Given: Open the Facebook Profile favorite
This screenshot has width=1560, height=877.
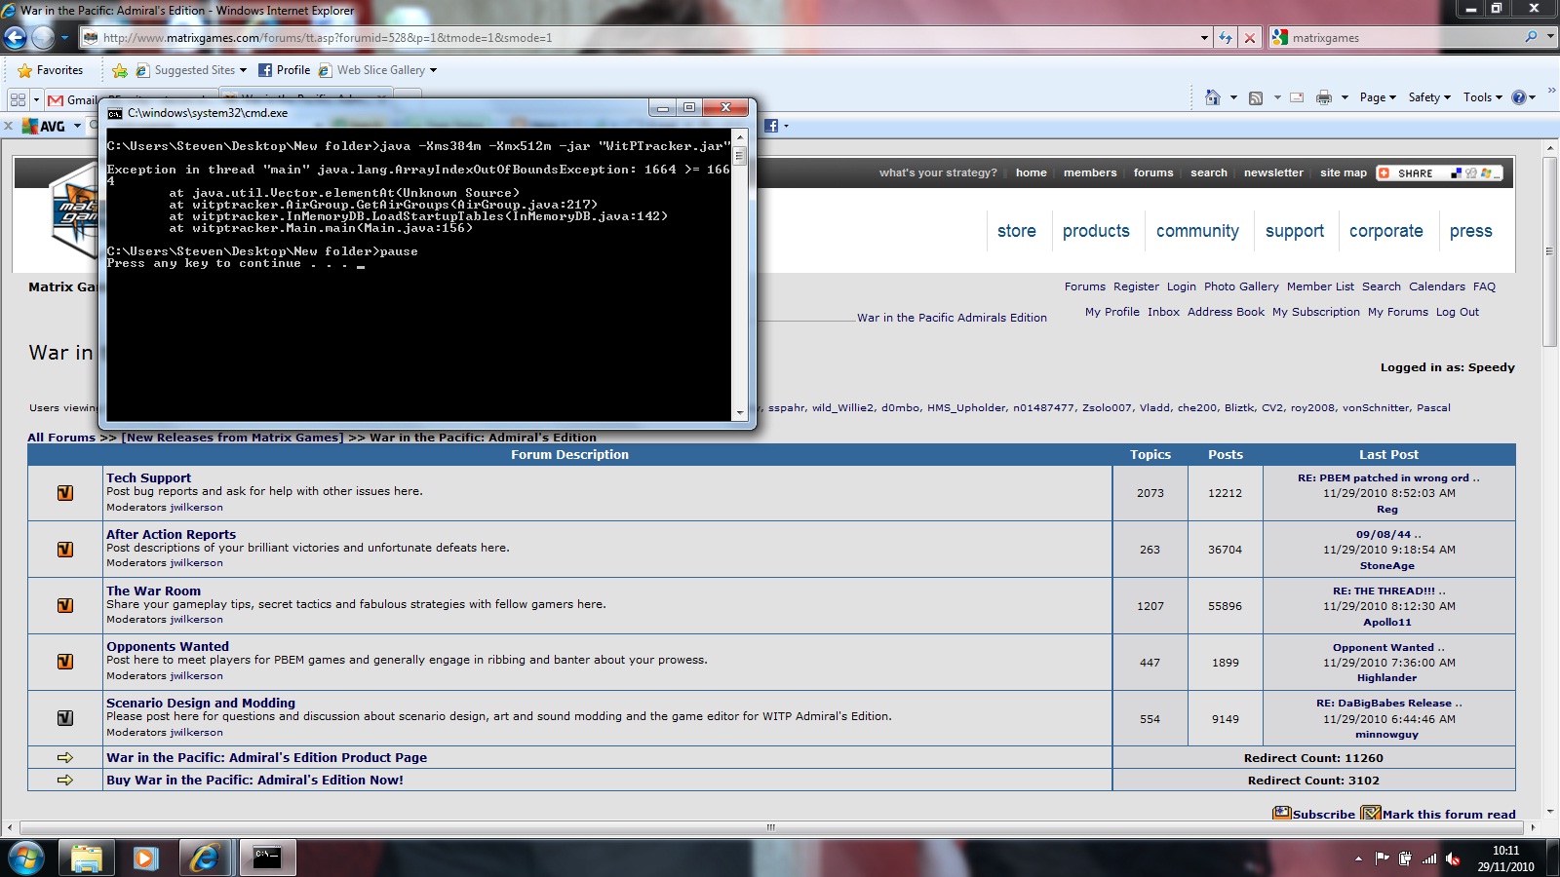Looking at the screenshot, I should coord(284,70).
